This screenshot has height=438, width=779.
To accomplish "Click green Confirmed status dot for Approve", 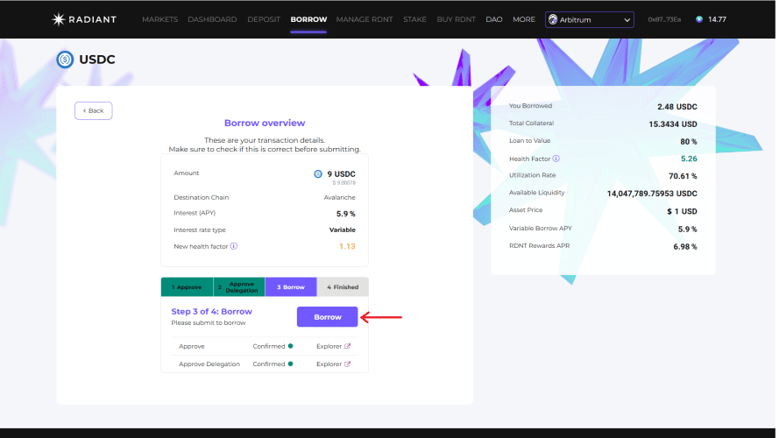I will pos(291,346).
